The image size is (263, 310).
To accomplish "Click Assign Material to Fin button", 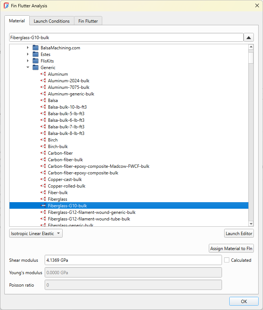I will (x=231, y=248).
